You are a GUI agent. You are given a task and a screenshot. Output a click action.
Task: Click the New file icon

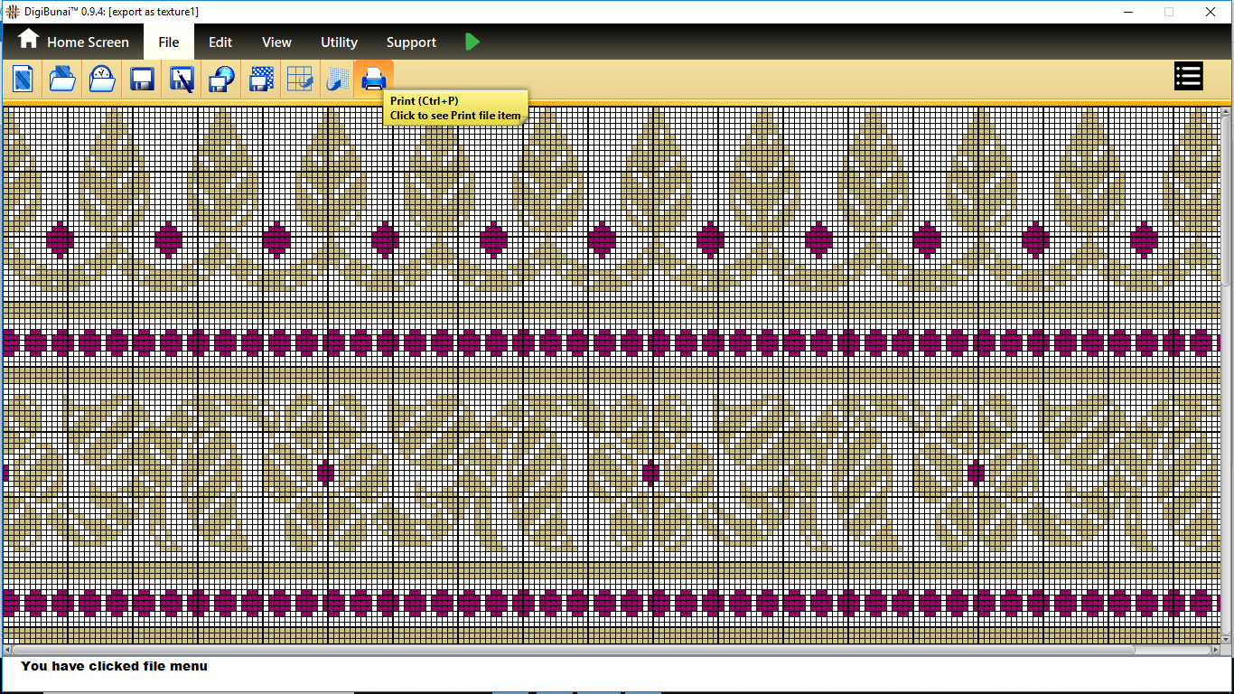(x=23, y=80)
